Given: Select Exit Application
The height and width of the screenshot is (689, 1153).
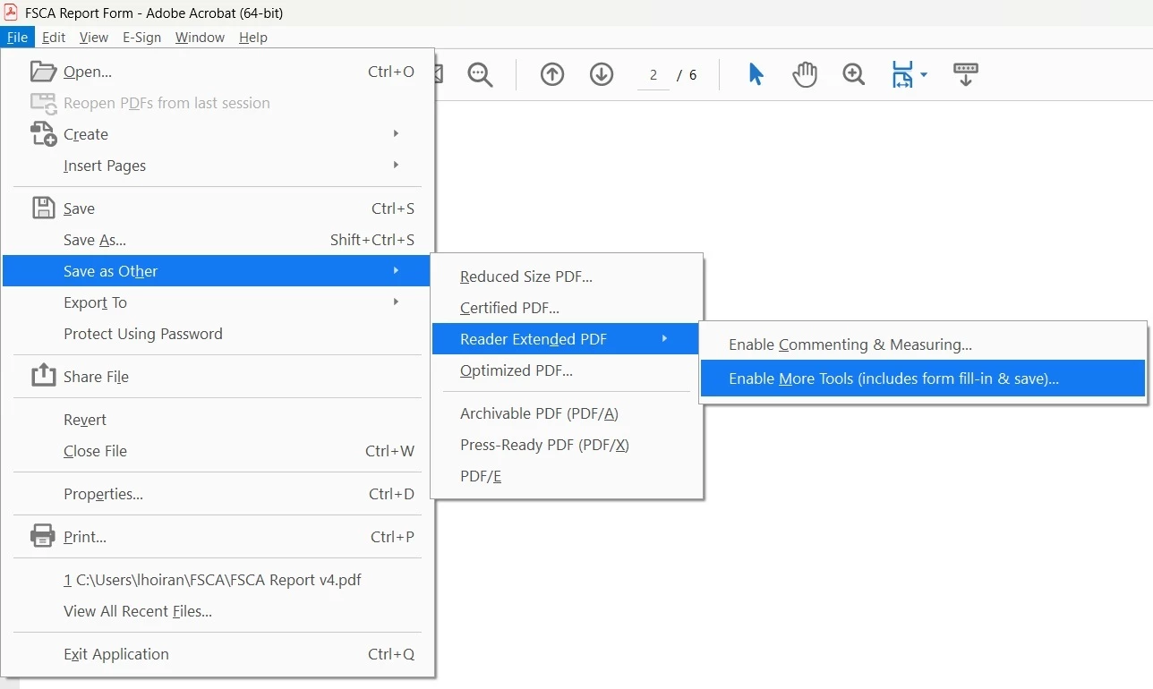Looking at the screenshot, I should (x=218, y=654).
